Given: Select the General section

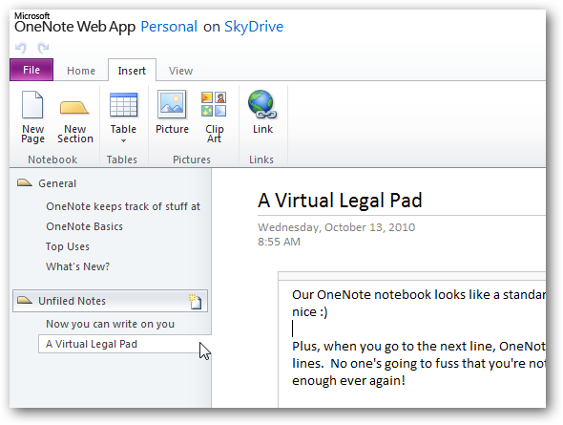Looking at the screenshot, I should pyautogui.click(x=57, y=183).
